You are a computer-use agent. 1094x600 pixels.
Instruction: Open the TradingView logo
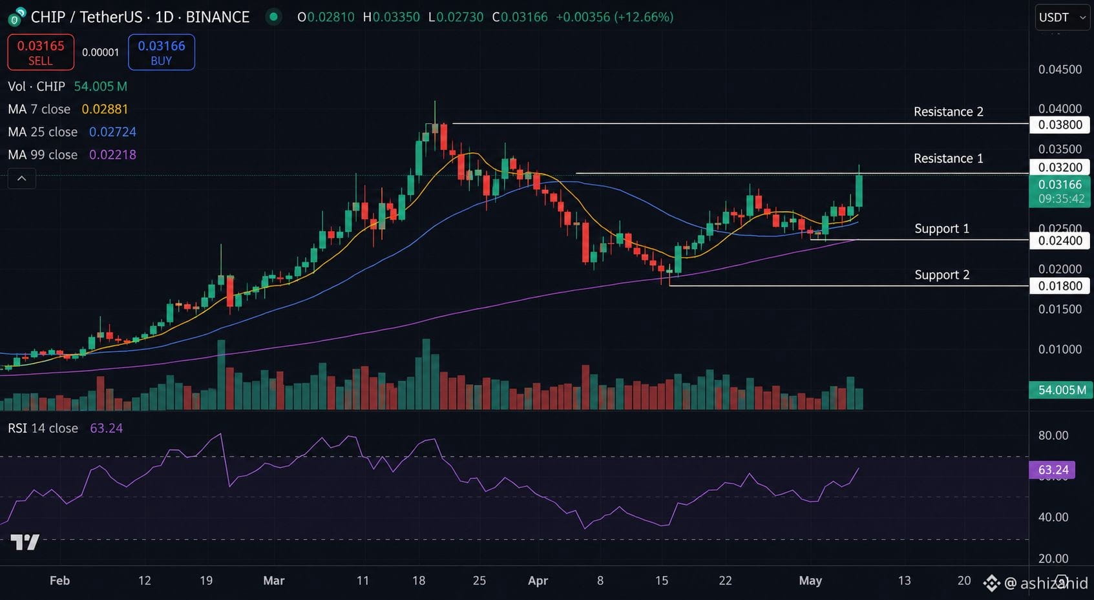(25, 543)
